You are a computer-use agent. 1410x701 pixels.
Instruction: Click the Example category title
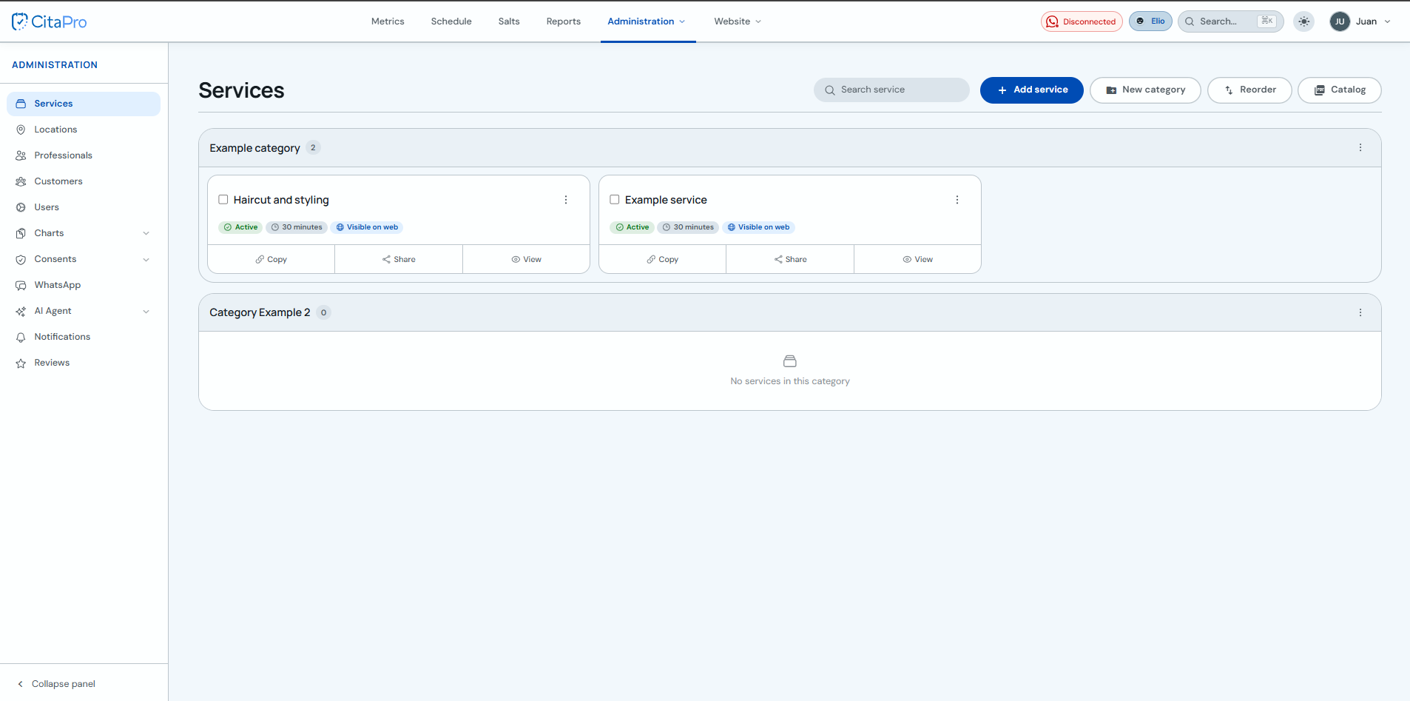(254, 148)
